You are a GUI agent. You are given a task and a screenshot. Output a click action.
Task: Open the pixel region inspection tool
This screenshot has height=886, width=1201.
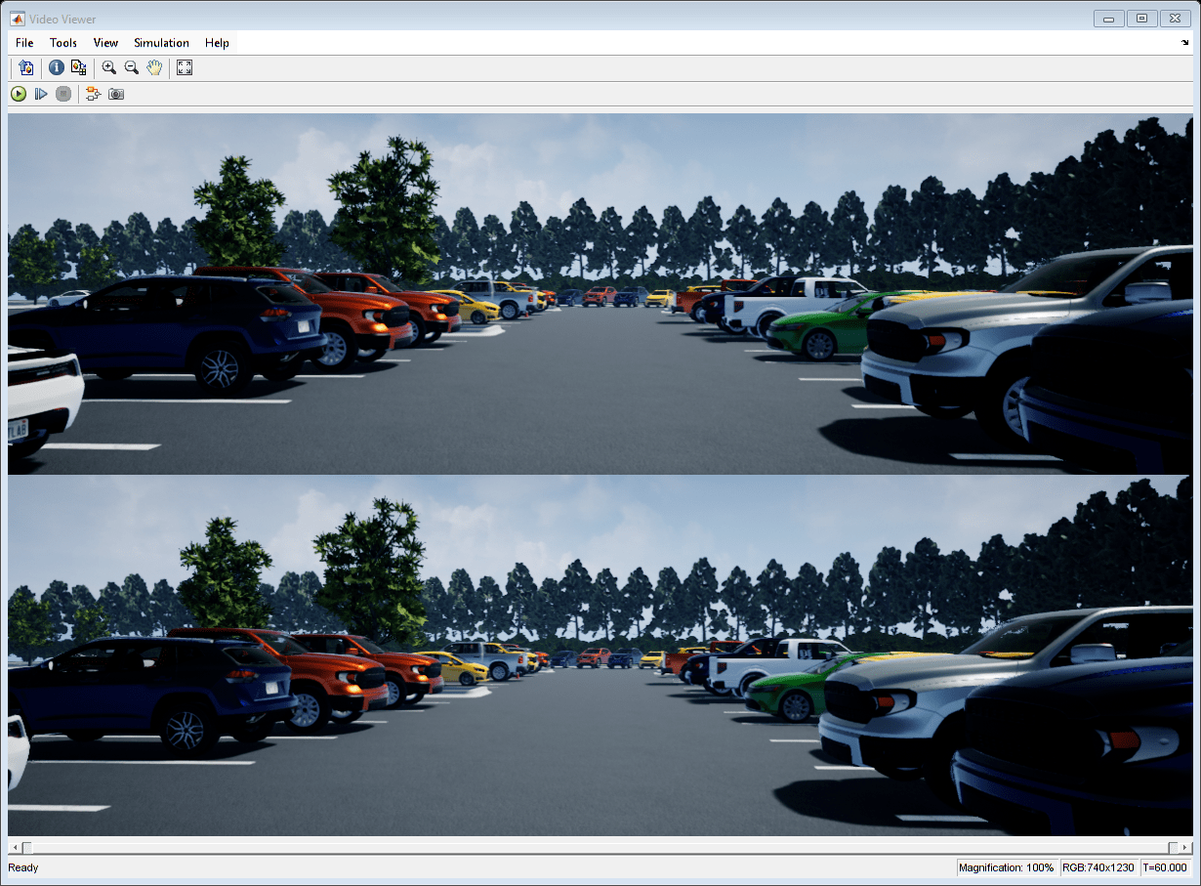click(79, 67)
